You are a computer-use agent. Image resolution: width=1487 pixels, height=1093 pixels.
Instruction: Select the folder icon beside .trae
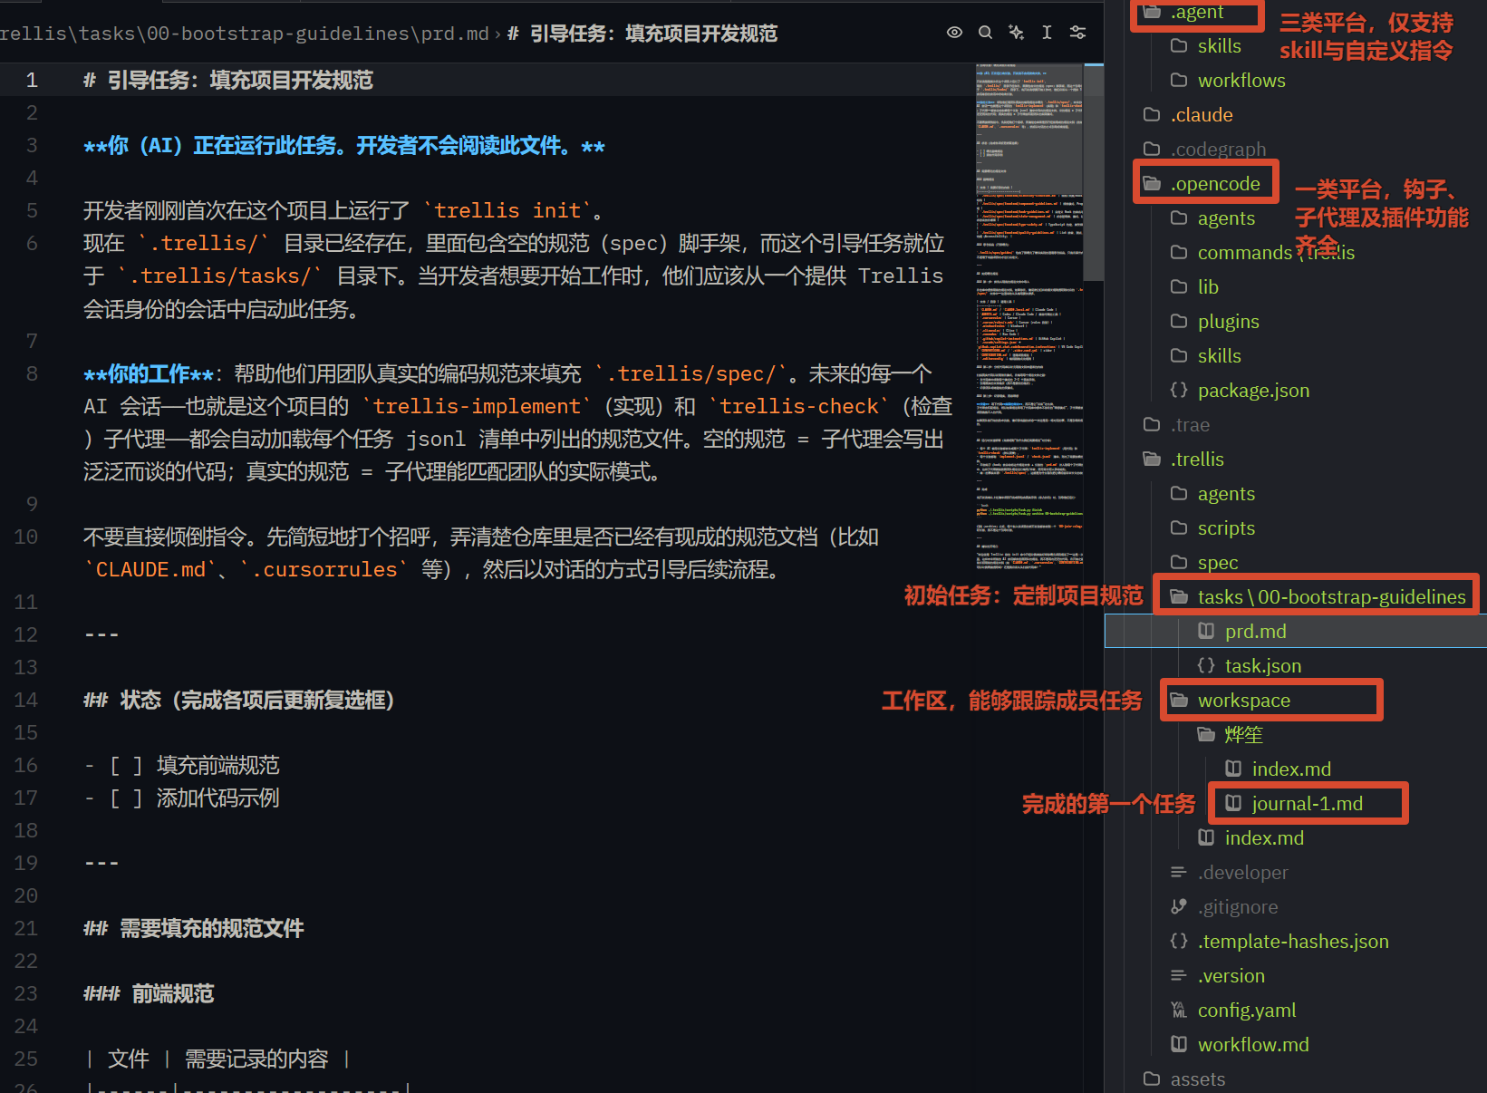click(1152, 424)
